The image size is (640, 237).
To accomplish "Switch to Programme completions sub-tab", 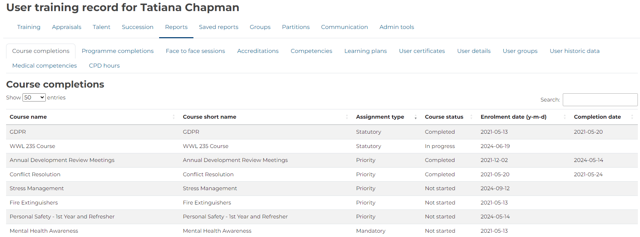I will click(118, 51).
